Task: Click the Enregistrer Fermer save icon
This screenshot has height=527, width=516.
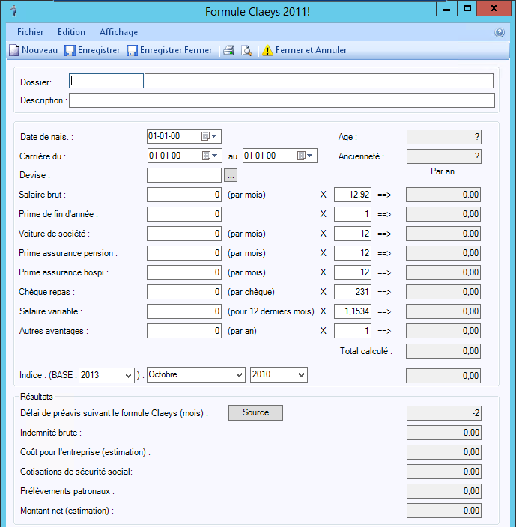Action: point(132,51)
